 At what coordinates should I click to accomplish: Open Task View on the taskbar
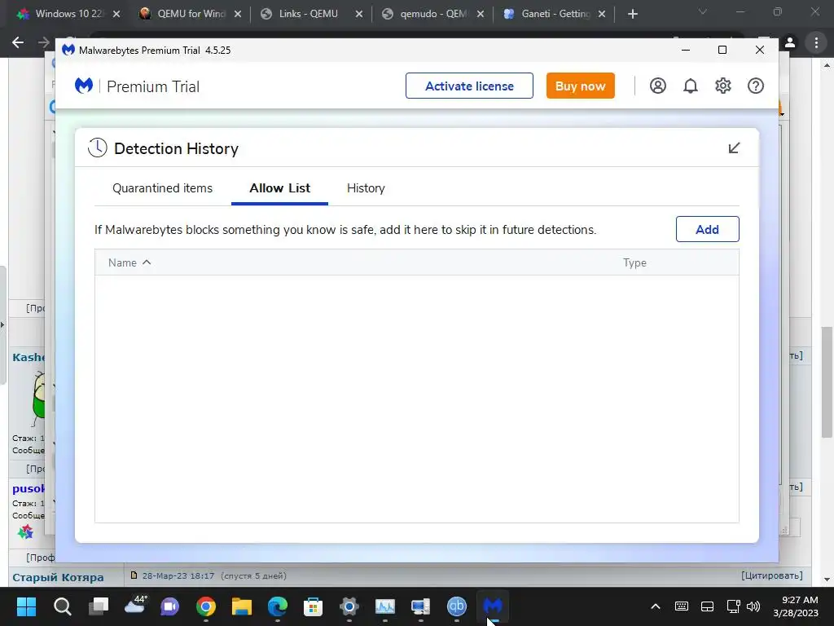tap(99, 606)
